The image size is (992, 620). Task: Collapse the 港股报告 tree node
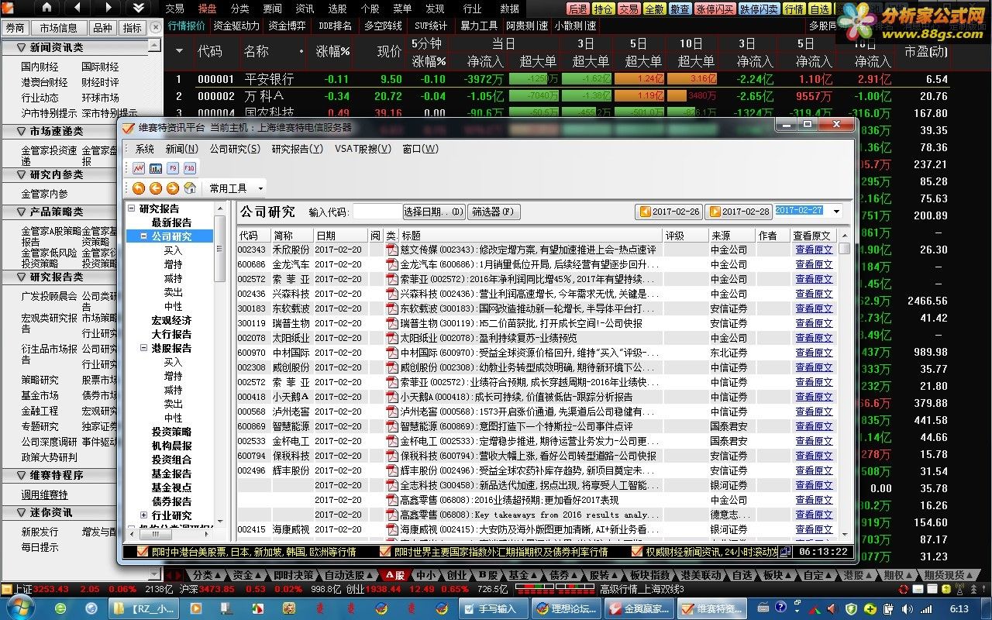(x=143, y=348)
